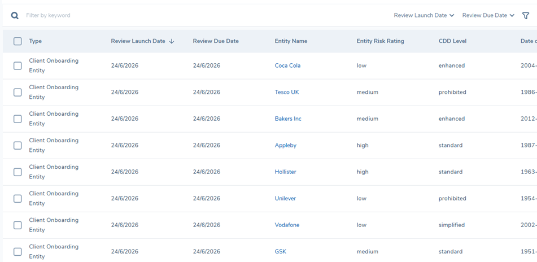Viewport: 537px width, 262px height.
Task: Click Review Due Date 24/6/2026 in Appleby row
Action: point(207,145)
